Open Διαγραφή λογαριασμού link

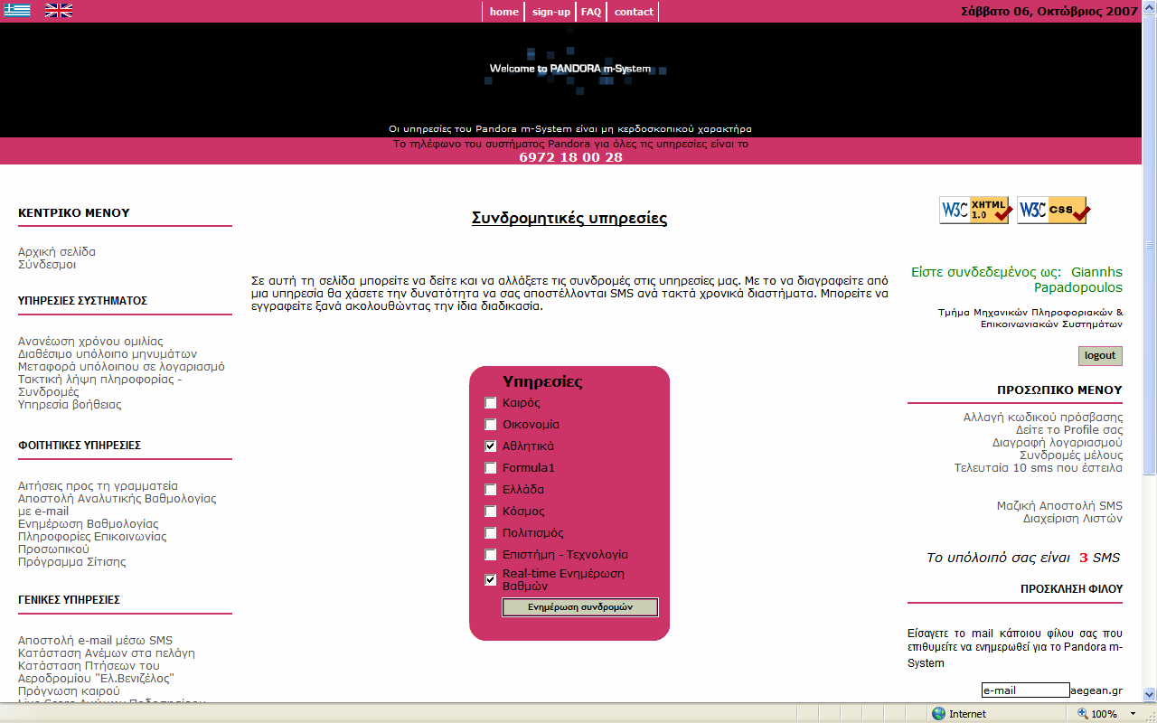1058,443
